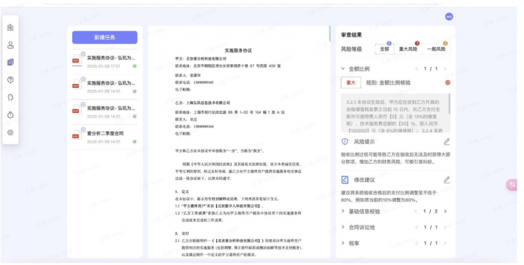The height and width of the screenshot is (265, 524).
Task: Open the user profile sidebar icon
Action: click(x=10, y=45)
